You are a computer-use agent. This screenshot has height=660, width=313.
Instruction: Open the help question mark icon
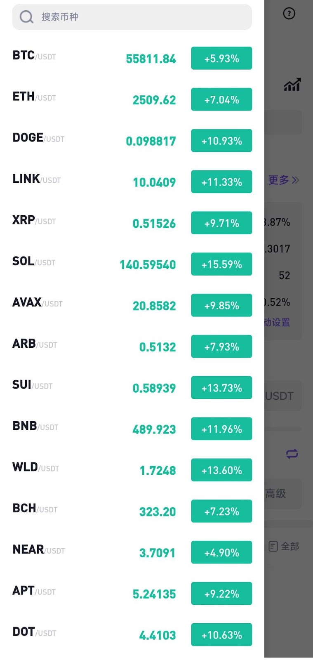coord(289,14)
